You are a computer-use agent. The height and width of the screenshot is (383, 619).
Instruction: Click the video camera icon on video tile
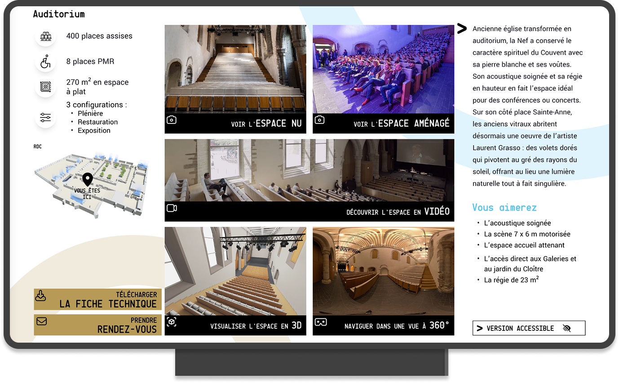point(172,208)
